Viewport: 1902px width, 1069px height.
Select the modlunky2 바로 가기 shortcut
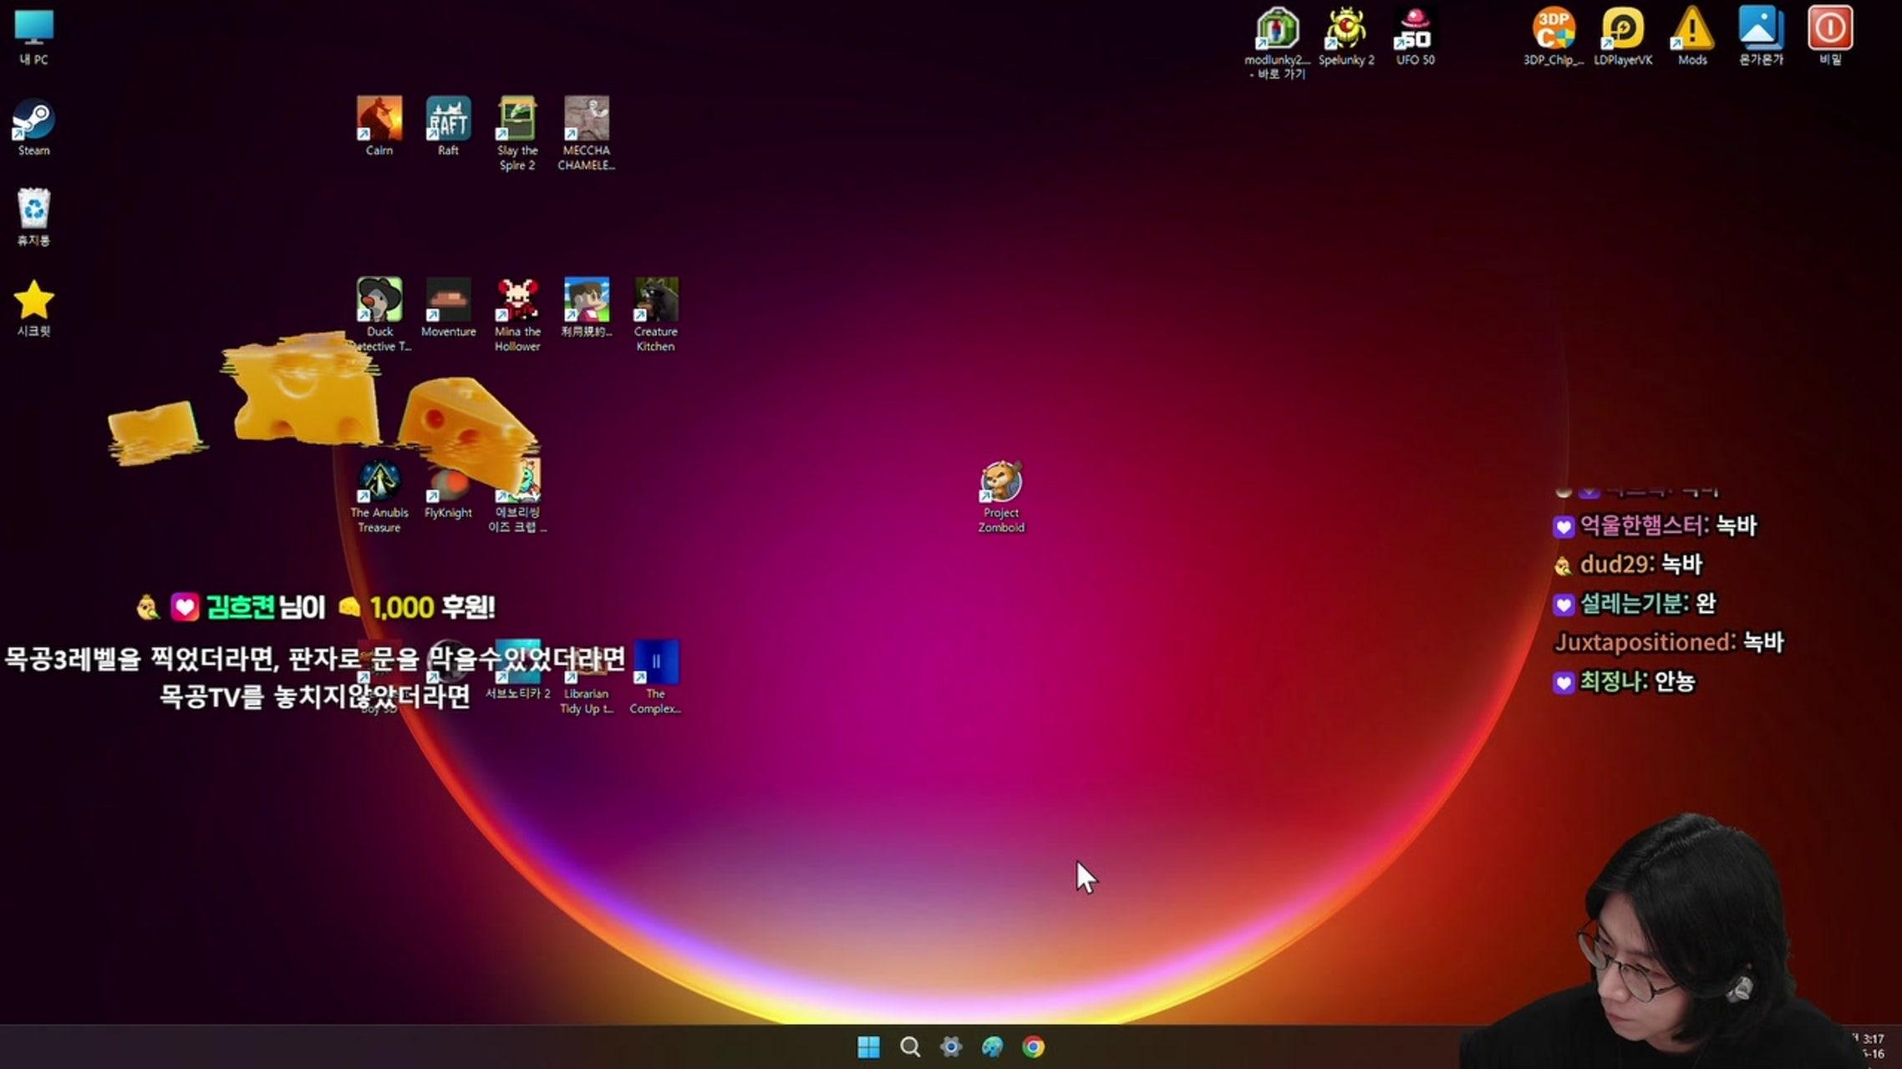pyautogui.click(x=1278, y=43)
